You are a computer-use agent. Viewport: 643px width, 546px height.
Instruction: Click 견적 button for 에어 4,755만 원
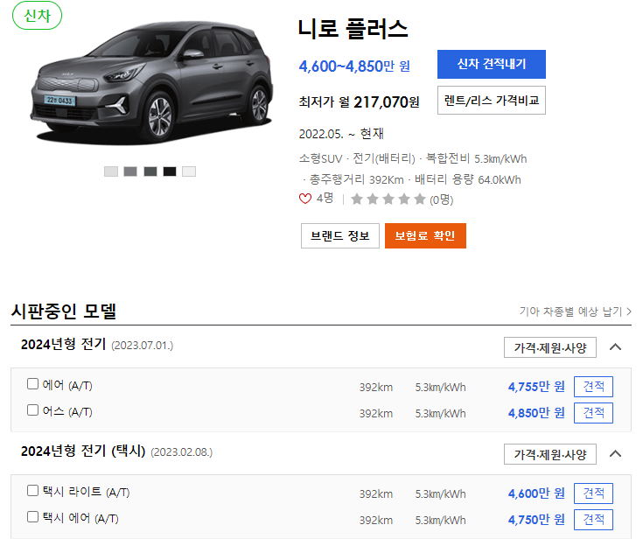[593, 387]
